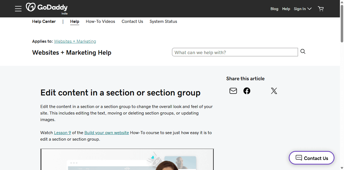The width and height of the screenshot is (344, 170).
Task: Open Build your own website link
Action: coord(107,133)
